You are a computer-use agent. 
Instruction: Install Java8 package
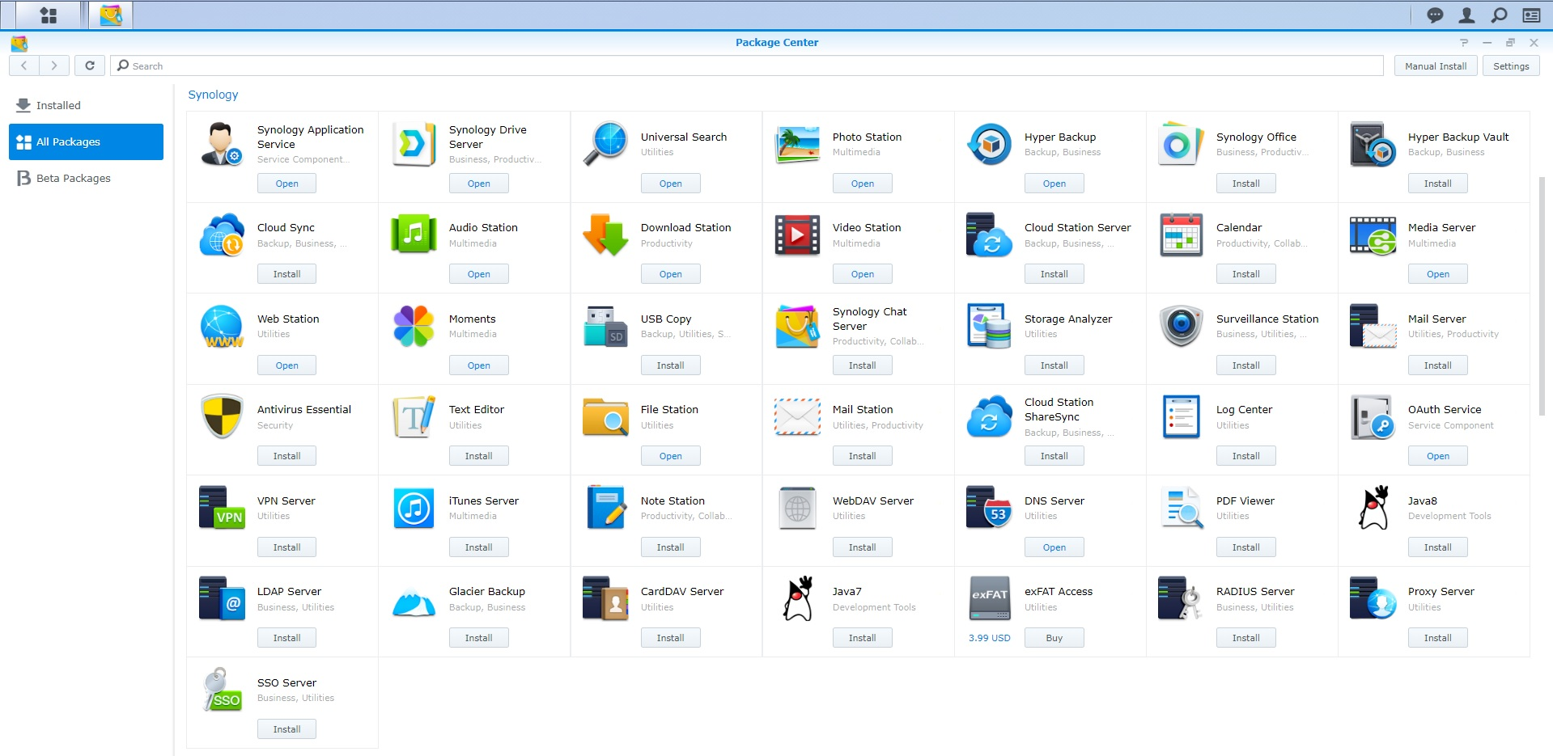1438,547
